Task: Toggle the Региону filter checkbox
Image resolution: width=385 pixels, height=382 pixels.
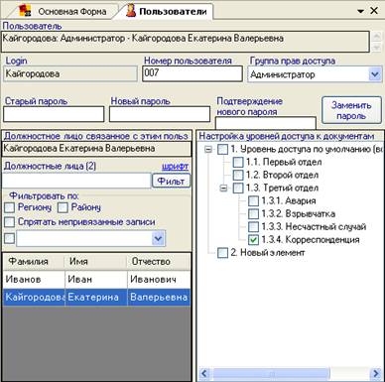Action: point(9,207)
